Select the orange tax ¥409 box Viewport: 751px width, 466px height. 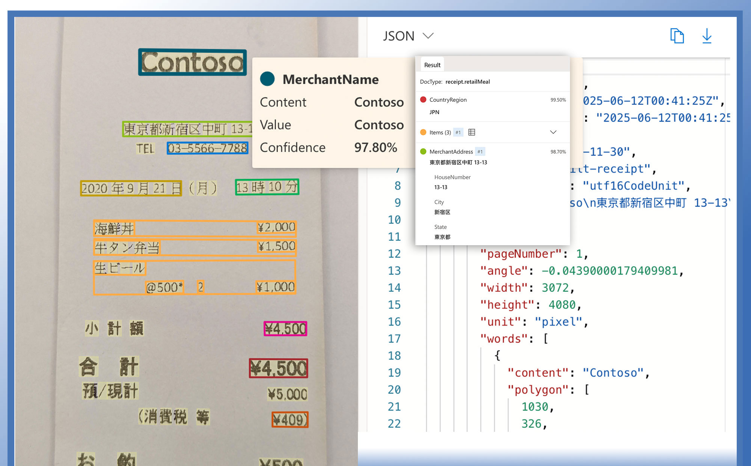290,419
